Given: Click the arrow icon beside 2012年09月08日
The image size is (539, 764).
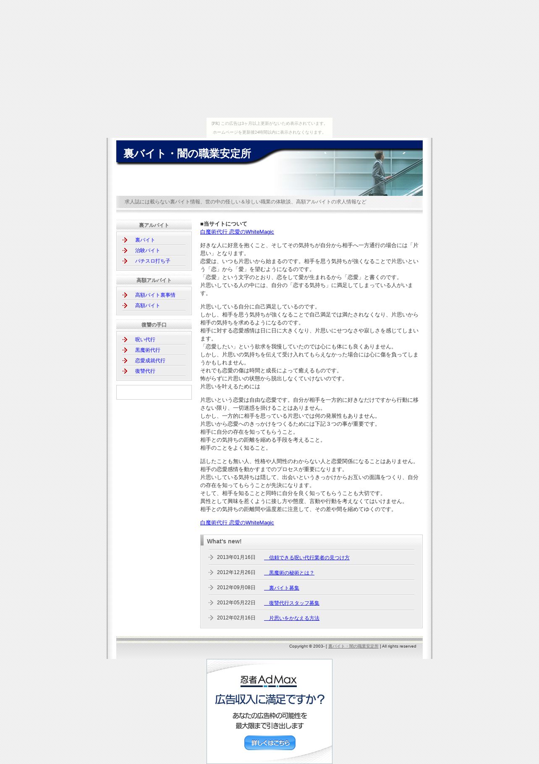Looking at the screenshot, I should click(211, 587).
